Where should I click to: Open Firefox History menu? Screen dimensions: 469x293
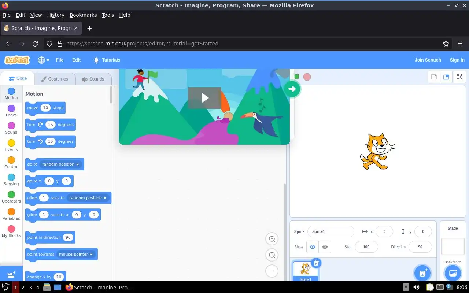[x=56, y=15]
